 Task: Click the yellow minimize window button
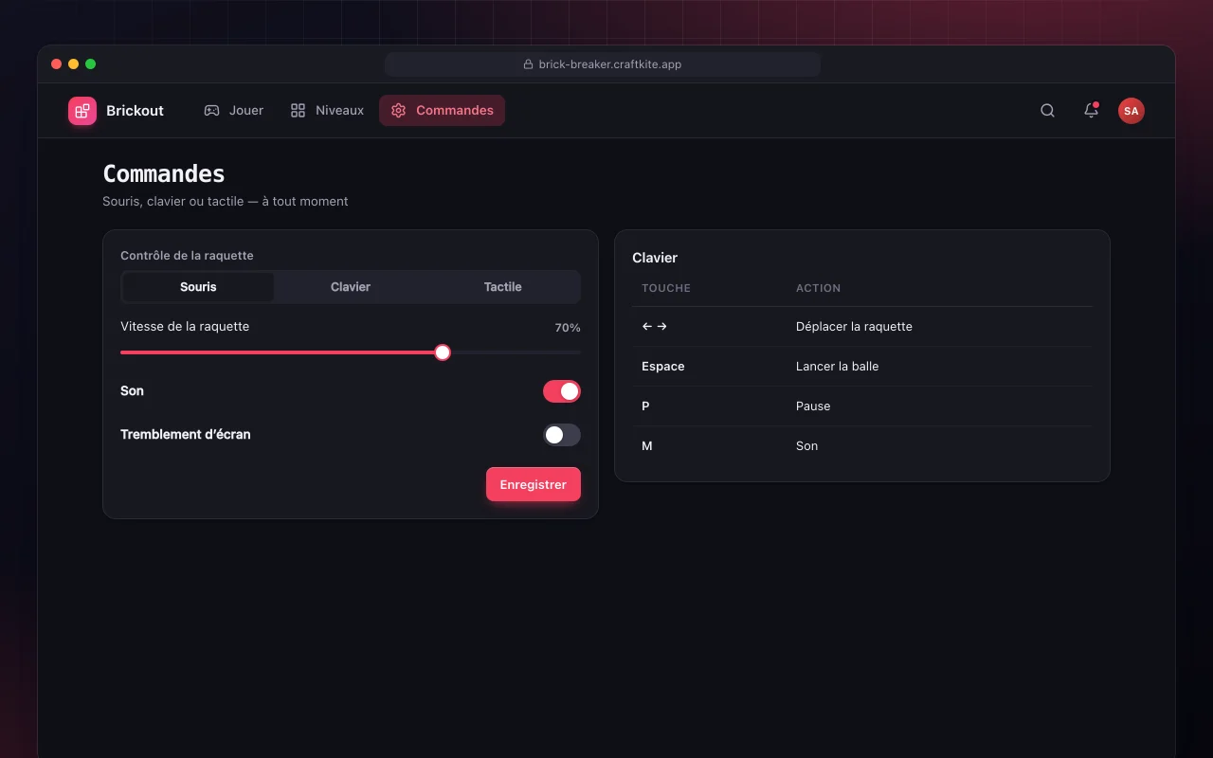tap(74, 64)
